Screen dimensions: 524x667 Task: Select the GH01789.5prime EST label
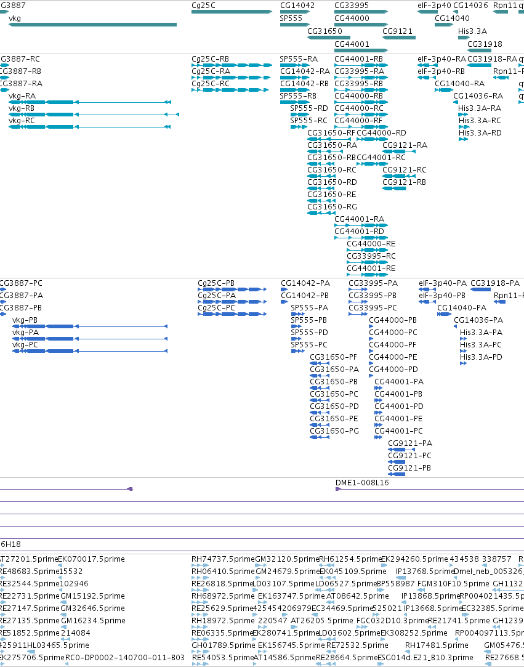[x=224, y=645]
